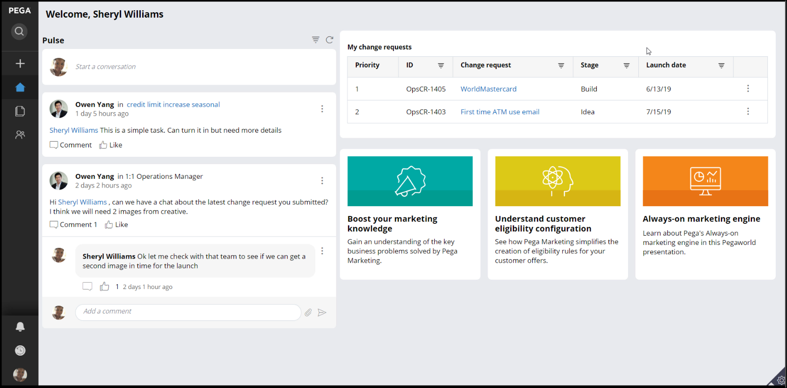The width and height of the screenshot is (787, 388).
Task: Open actions menu for OpsCR-1403 row
Action: click(x=748, y=112)
